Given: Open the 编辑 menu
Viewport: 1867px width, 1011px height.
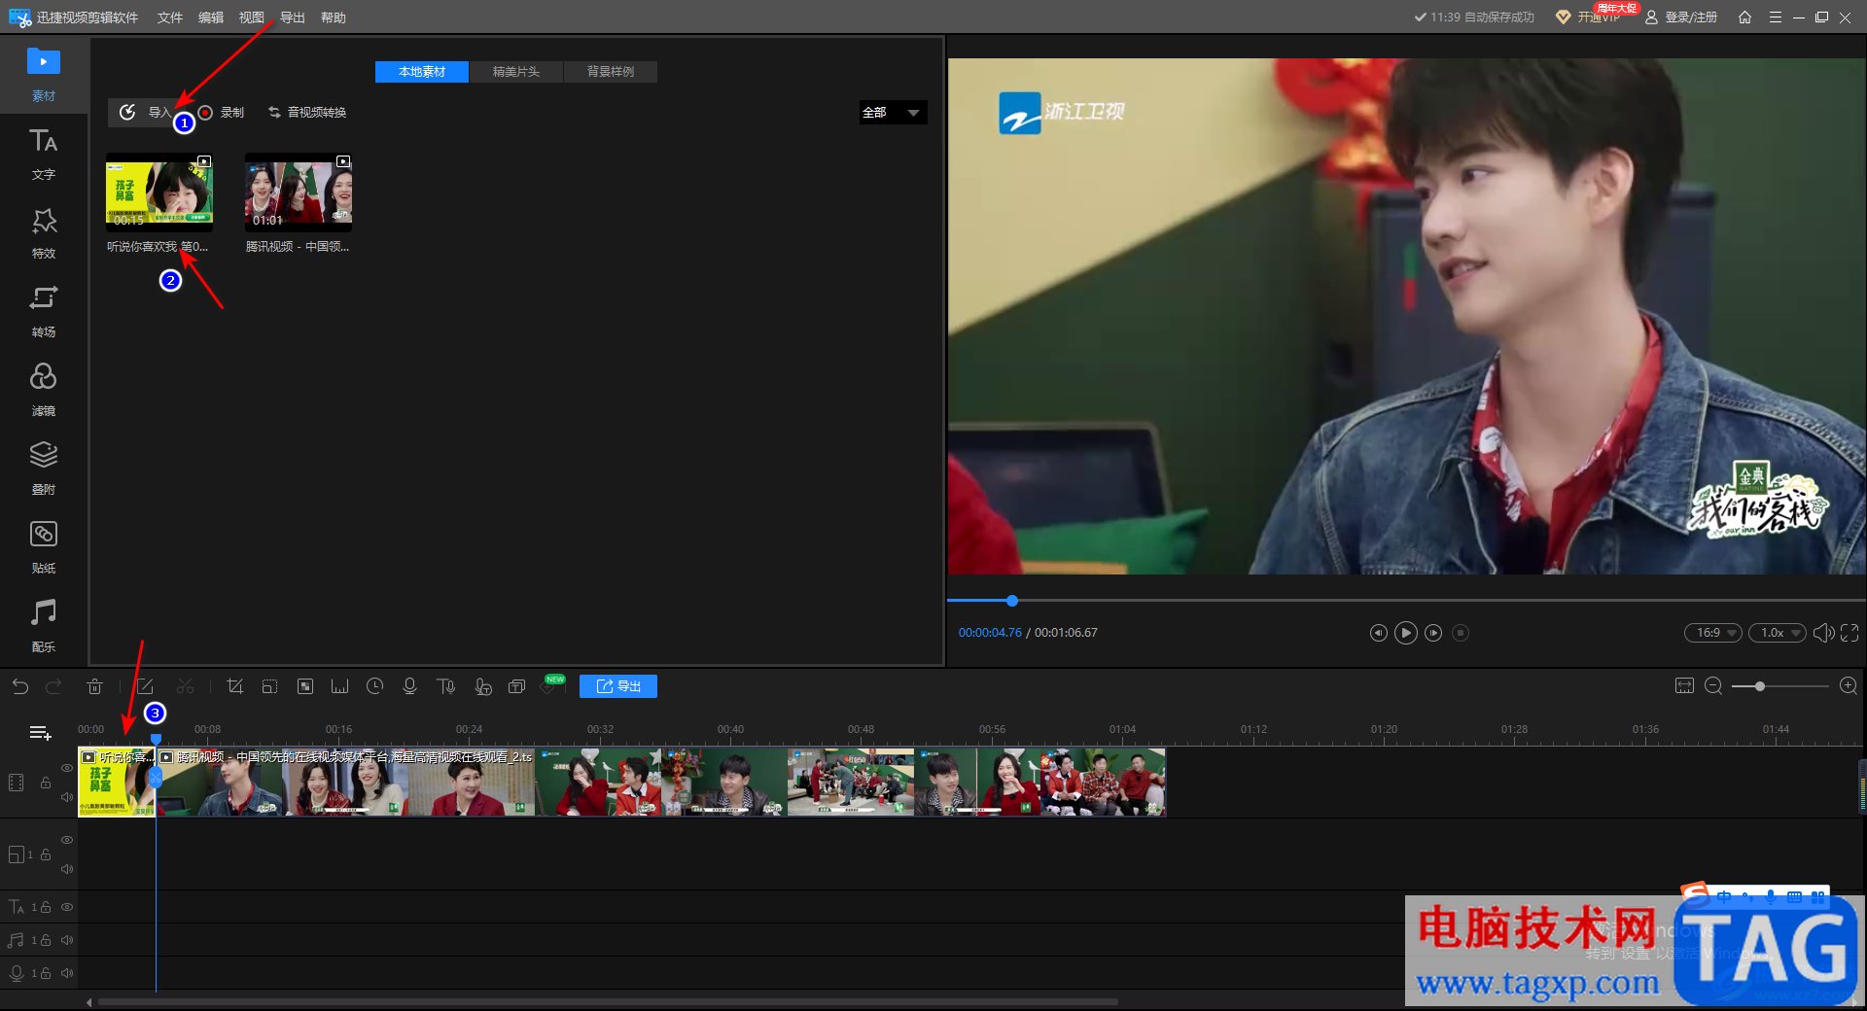Looking at the screenshot, I should tap(211, 17).
